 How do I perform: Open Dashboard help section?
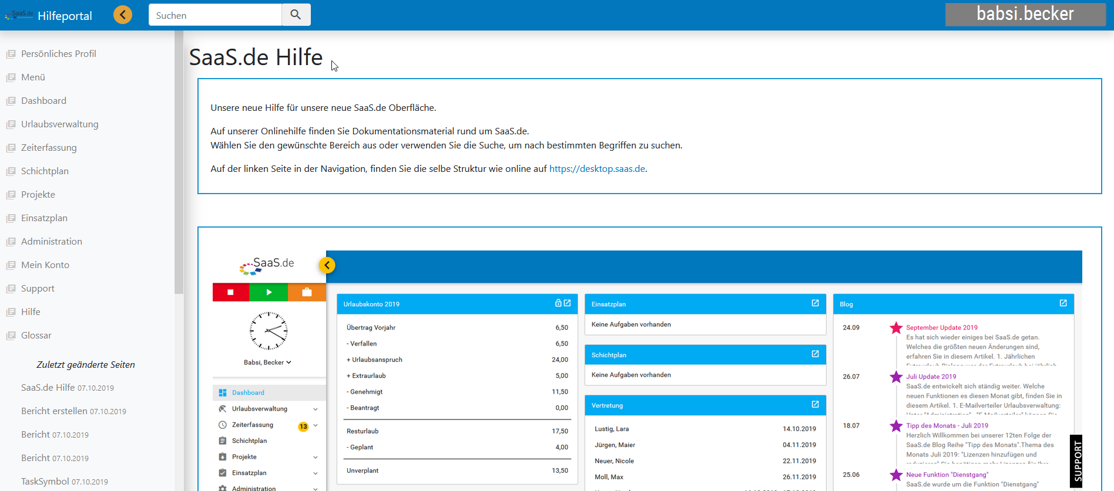43,100
